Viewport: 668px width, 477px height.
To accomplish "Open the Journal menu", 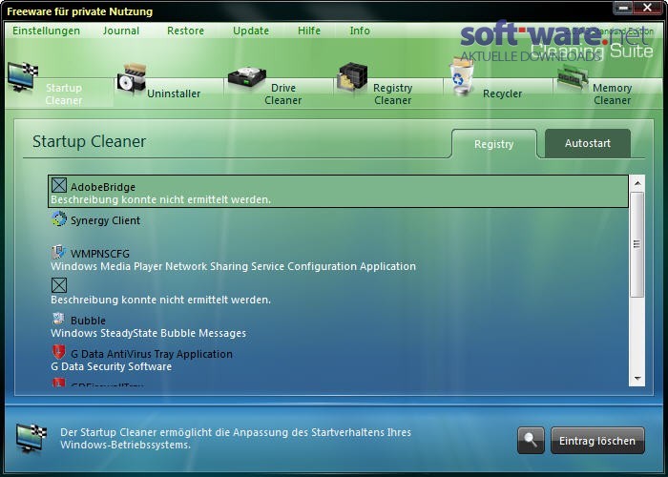I will click(121, 31).
